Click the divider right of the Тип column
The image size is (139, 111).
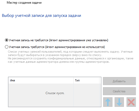(100, 80)
